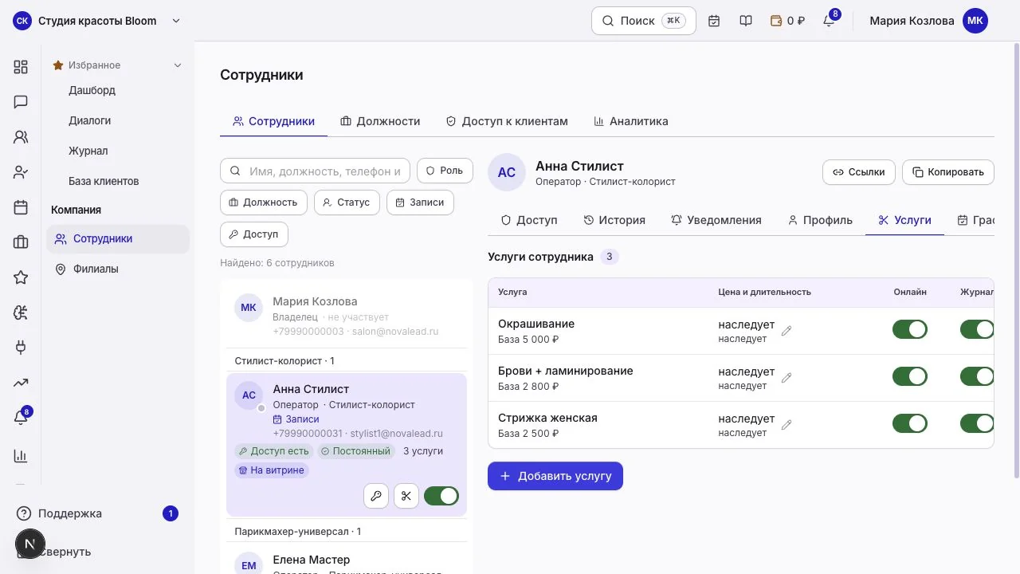Edit price for Окрашивание with pencil icon
1020x574 pixels.
point(787,331)
